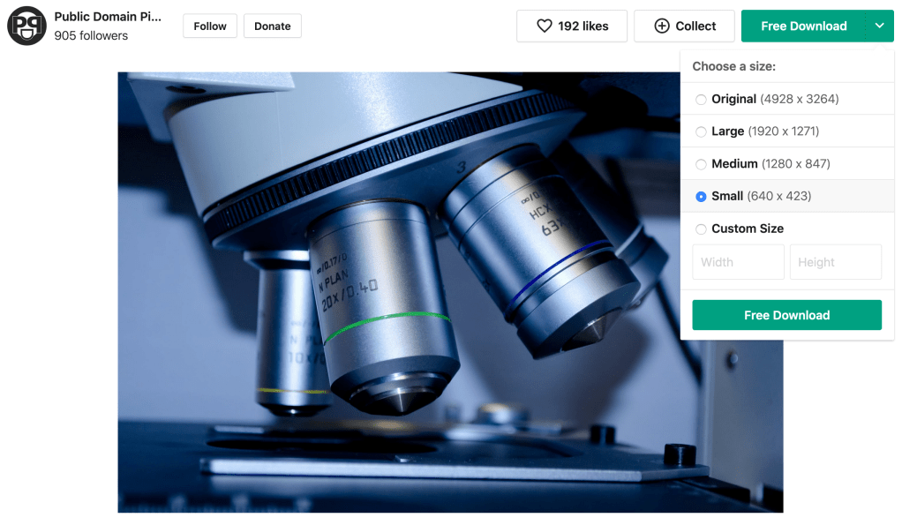Open the Public Domain Pi... profile name link
902x525 pixels.
(108, 17)
